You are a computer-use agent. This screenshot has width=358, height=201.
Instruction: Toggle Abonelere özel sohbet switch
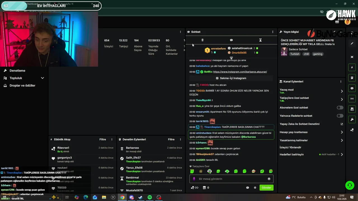pyautogui.click(x=340, y=107)
